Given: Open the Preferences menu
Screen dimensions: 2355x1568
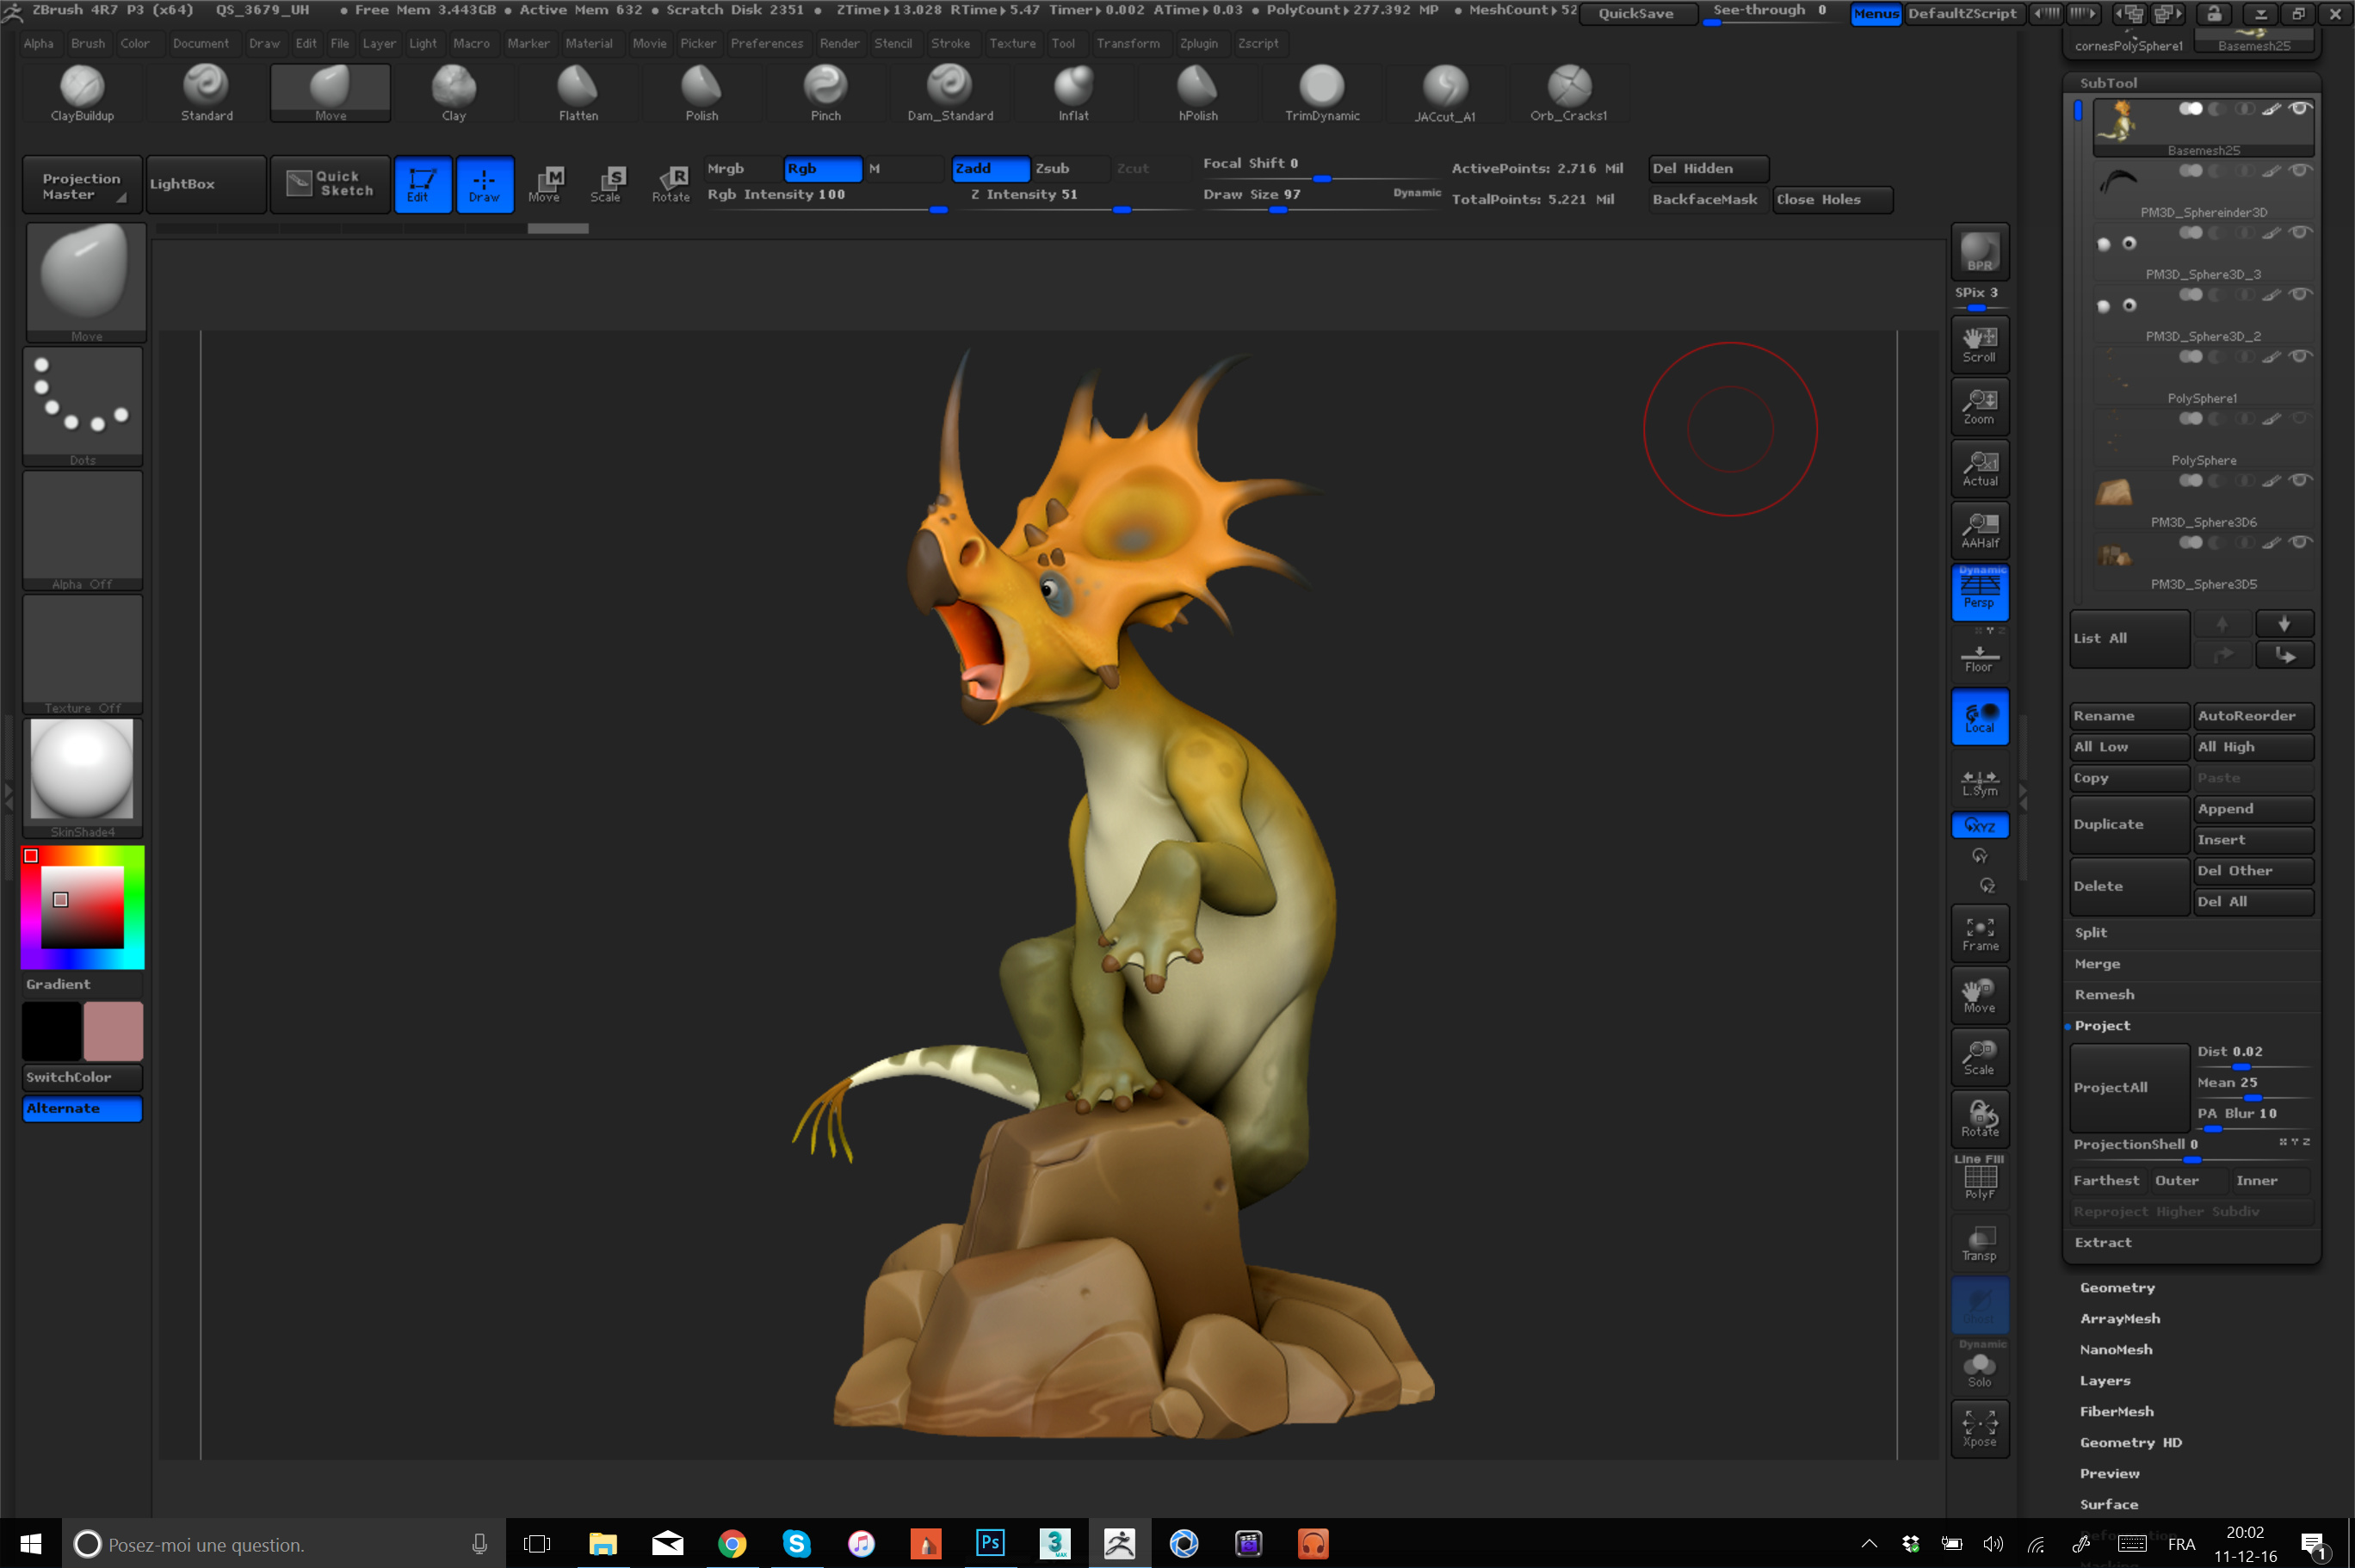Looking at the screenshot, I should [767, 43].
